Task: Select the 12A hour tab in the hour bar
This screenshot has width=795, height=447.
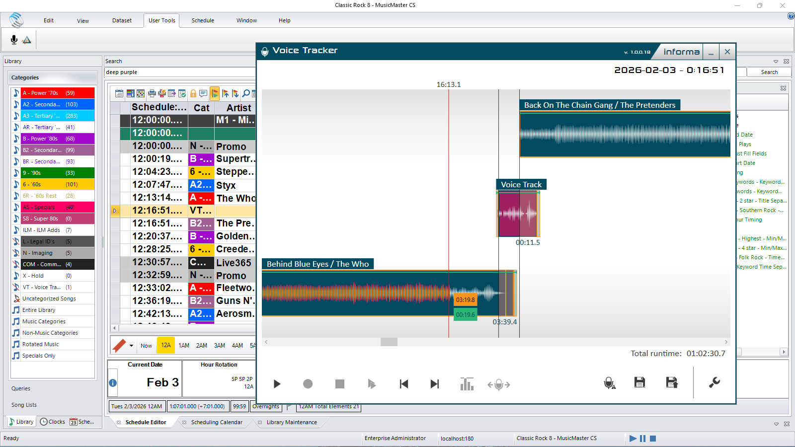Action: click(x=165, y=345)
